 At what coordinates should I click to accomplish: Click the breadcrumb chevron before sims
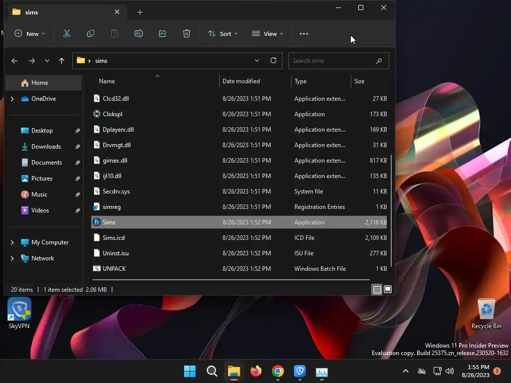[x=89, y=61]
